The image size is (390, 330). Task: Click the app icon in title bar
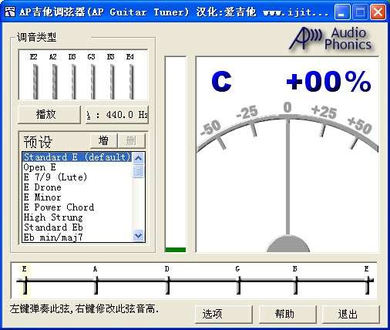(10, 12)
